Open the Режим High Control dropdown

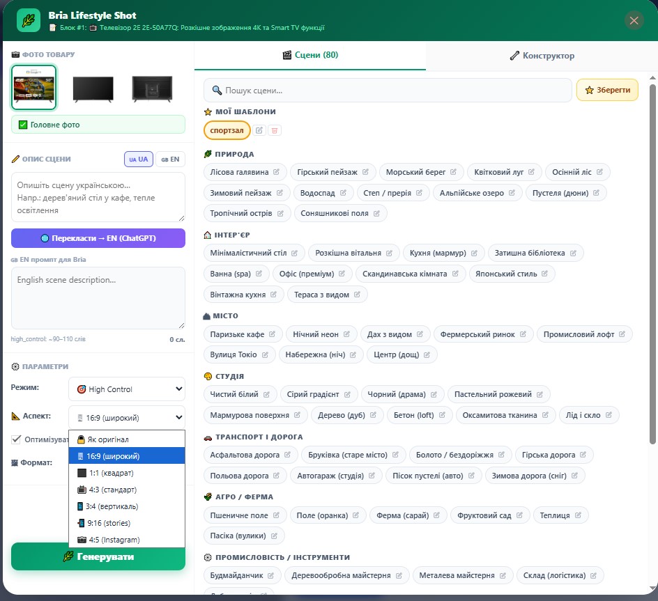127,389
